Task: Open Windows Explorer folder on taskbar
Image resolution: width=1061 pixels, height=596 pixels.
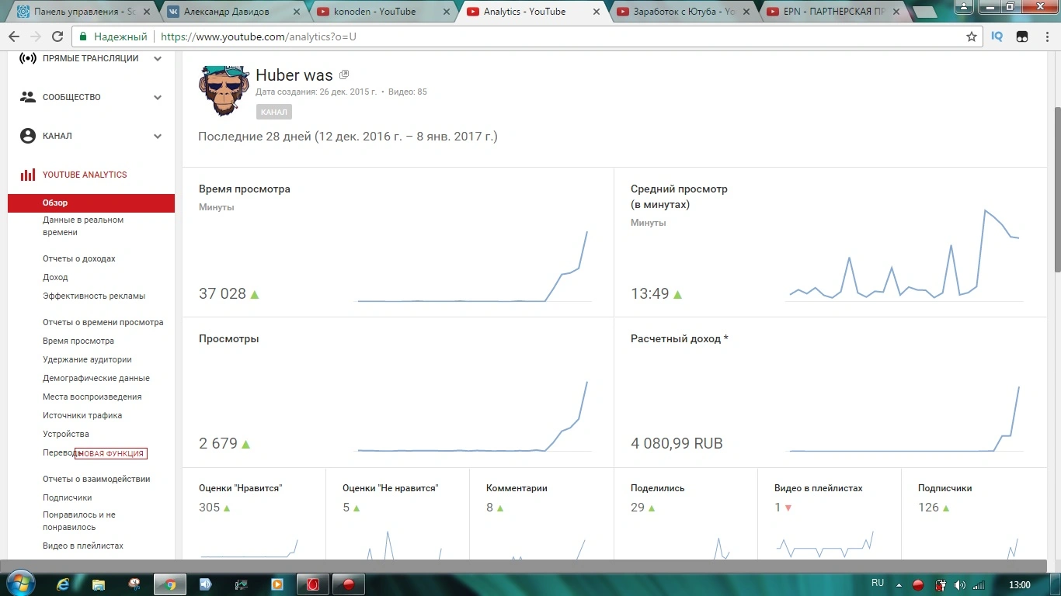Action: (99, 584)
